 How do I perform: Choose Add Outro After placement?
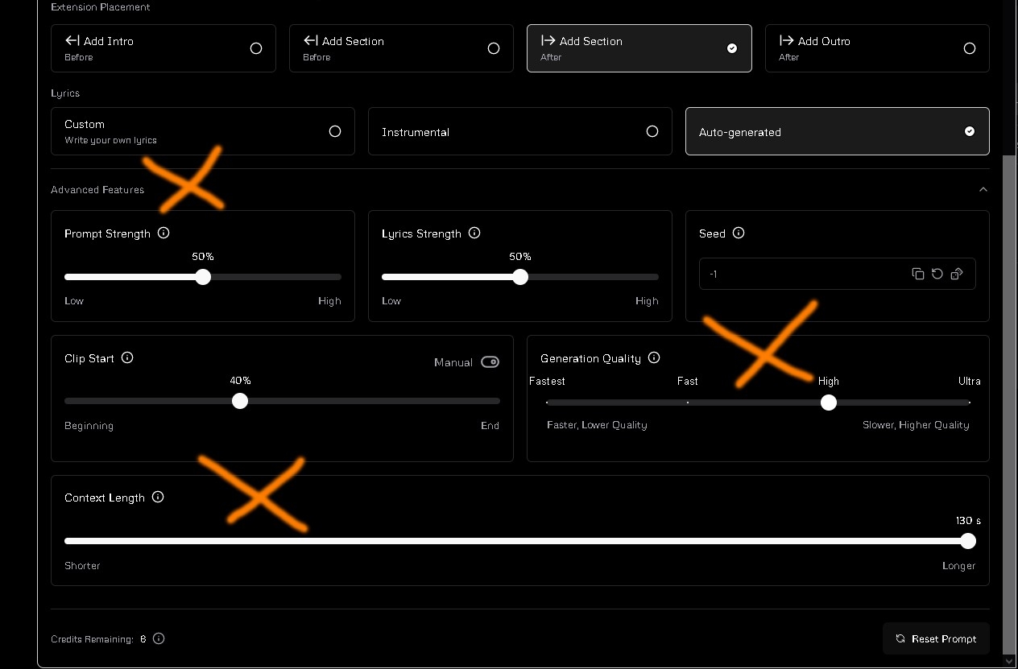click(x=877, y=48)
